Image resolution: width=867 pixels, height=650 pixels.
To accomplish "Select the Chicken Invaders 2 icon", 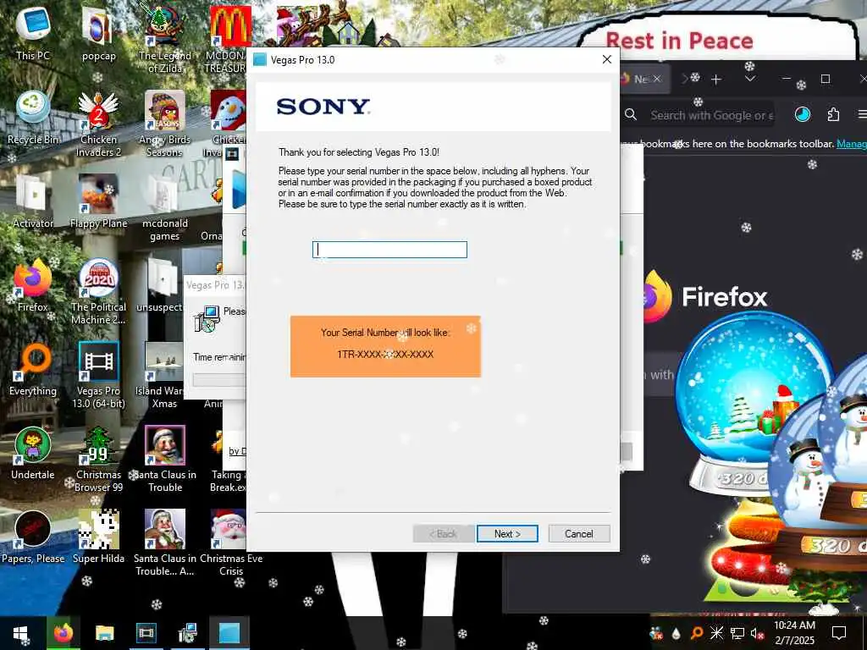I will tap(98, 124).
